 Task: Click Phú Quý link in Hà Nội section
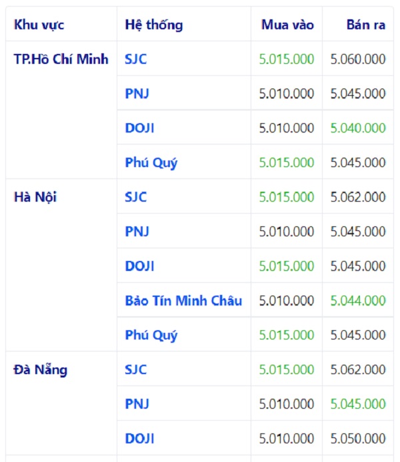tap(151, 336)
